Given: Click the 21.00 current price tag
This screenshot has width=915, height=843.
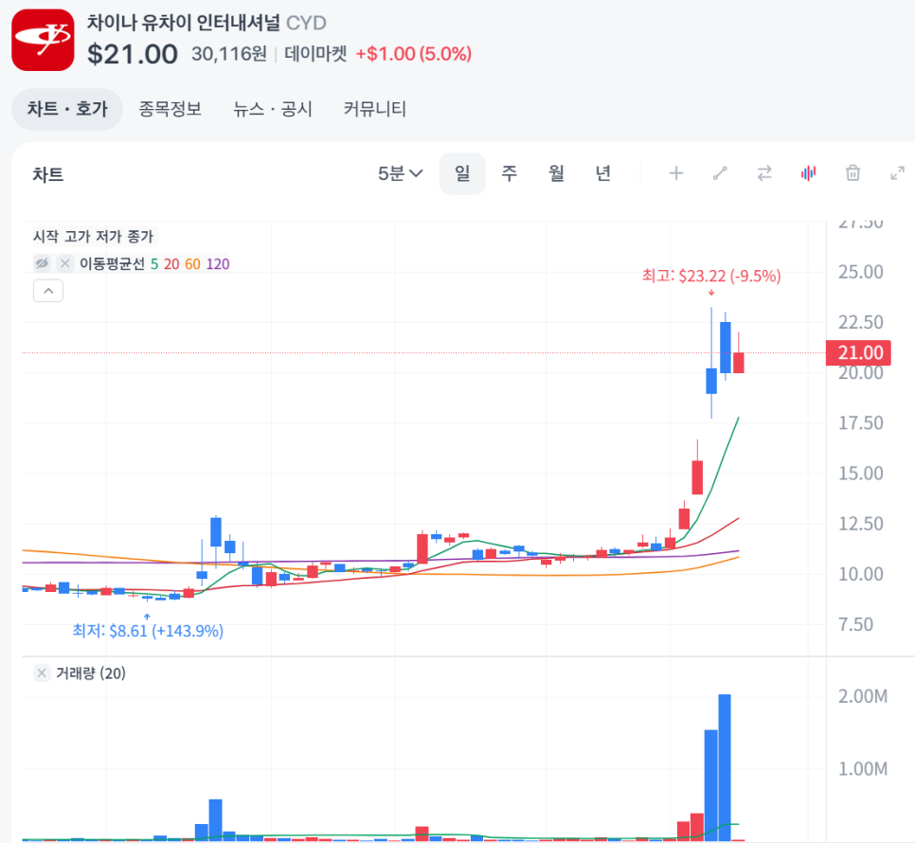Looking at the screenshot, I should 858,353.
